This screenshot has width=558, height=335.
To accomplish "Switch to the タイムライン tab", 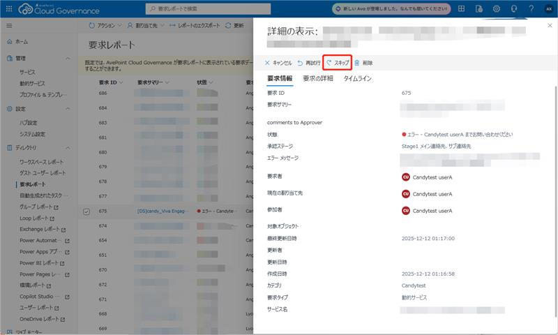I will click(357, 79).
